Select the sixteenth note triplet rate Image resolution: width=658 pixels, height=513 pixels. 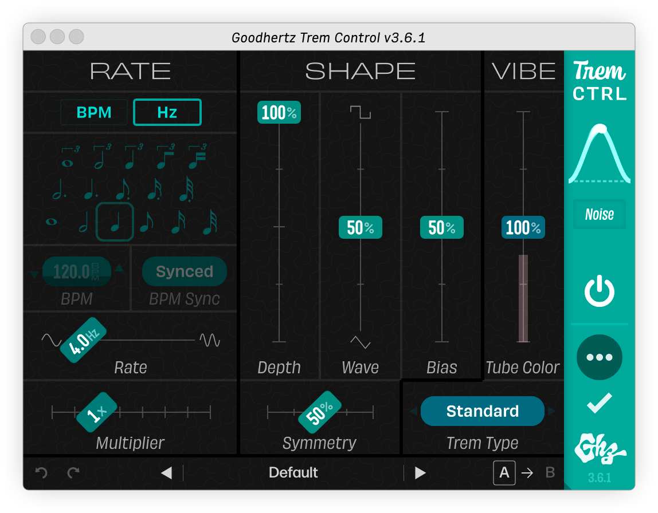click(198, 156)
